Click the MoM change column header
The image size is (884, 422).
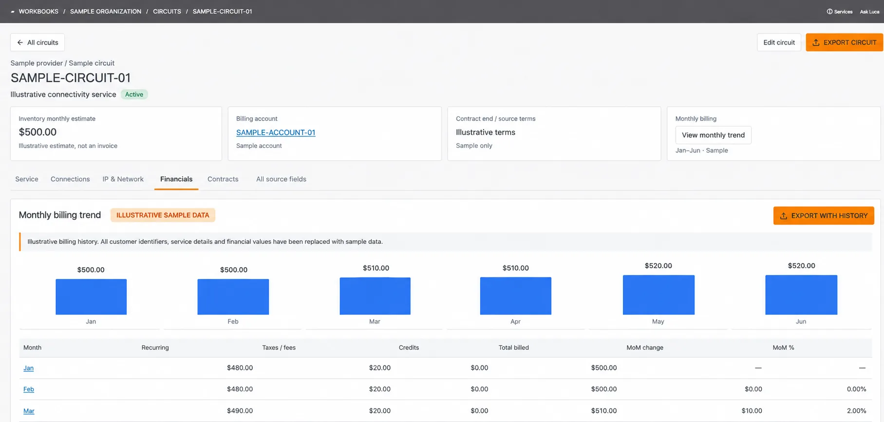coord(645,348)
